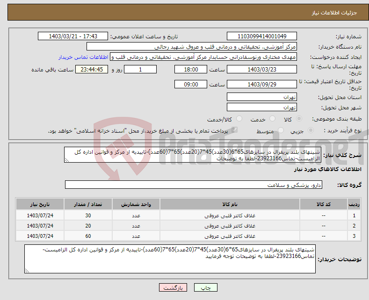The width and height of the screenshot is (369, 300).
Task: Click the goods group field دارو، پزشکی و سلامت
Action: tap(194, 185)
